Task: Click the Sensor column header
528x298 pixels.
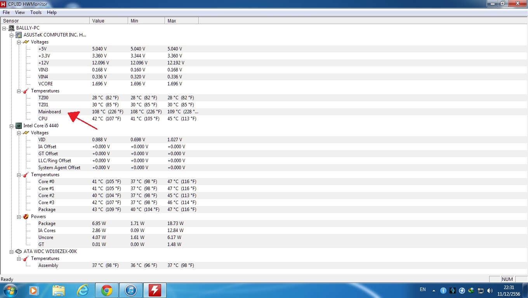Action: click(x=45, y=21)
